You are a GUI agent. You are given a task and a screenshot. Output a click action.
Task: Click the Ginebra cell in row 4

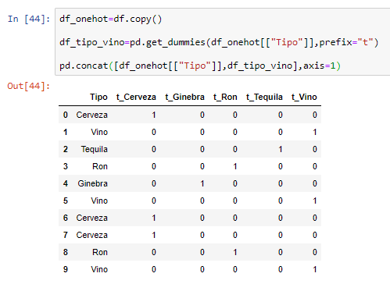[x=92, y=183]
